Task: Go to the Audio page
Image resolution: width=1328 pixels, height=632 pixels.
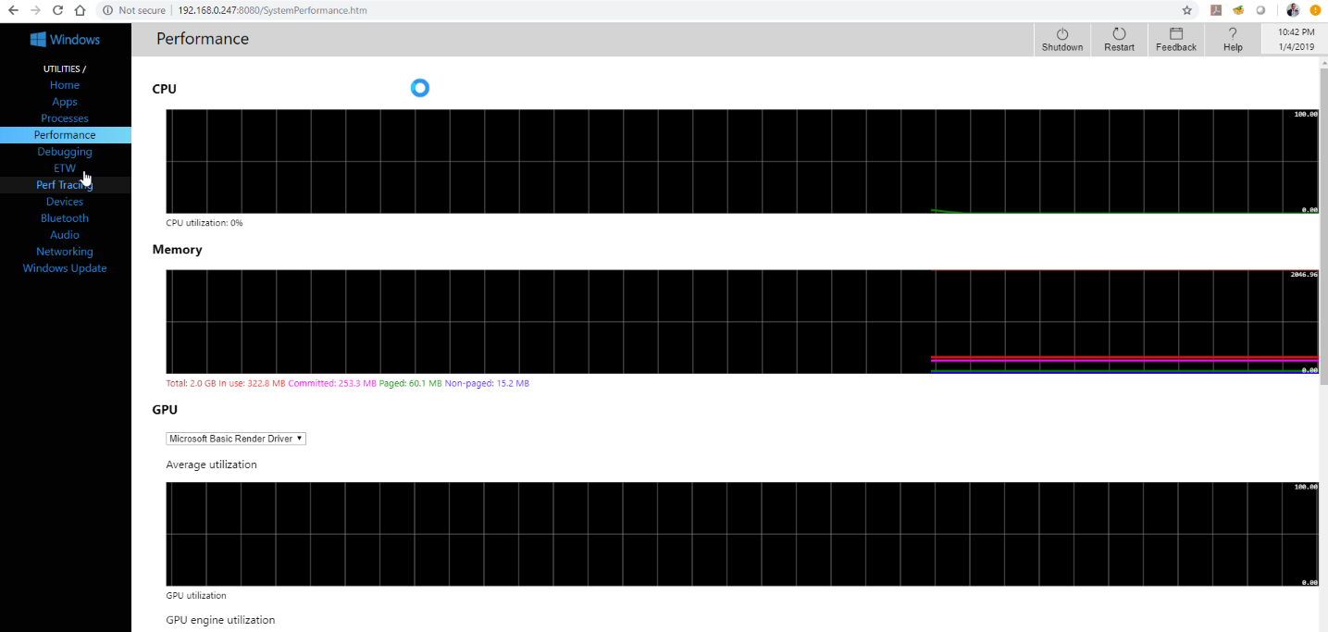Action: (x=65, y=235)
